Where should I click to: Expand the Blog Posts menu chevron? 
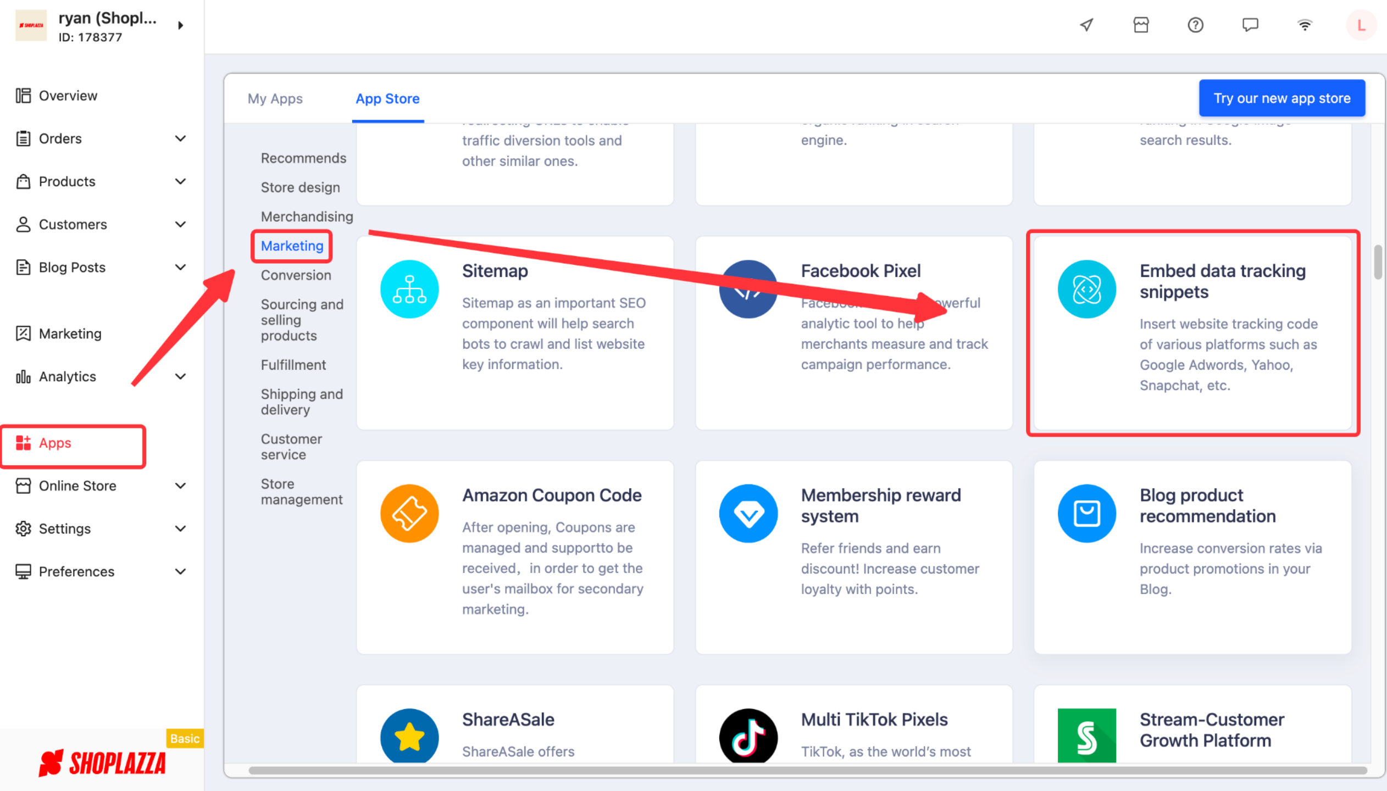[x=180, y=267]
